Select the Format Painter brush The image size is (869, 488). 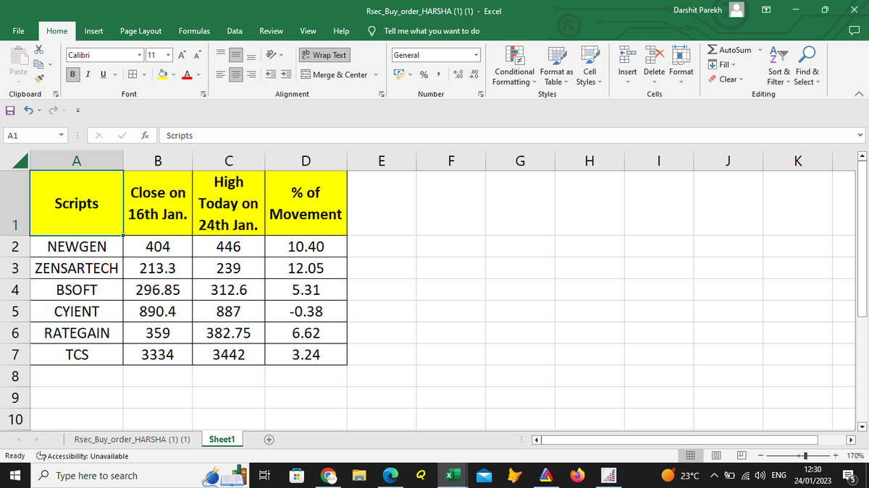point(38,80)
